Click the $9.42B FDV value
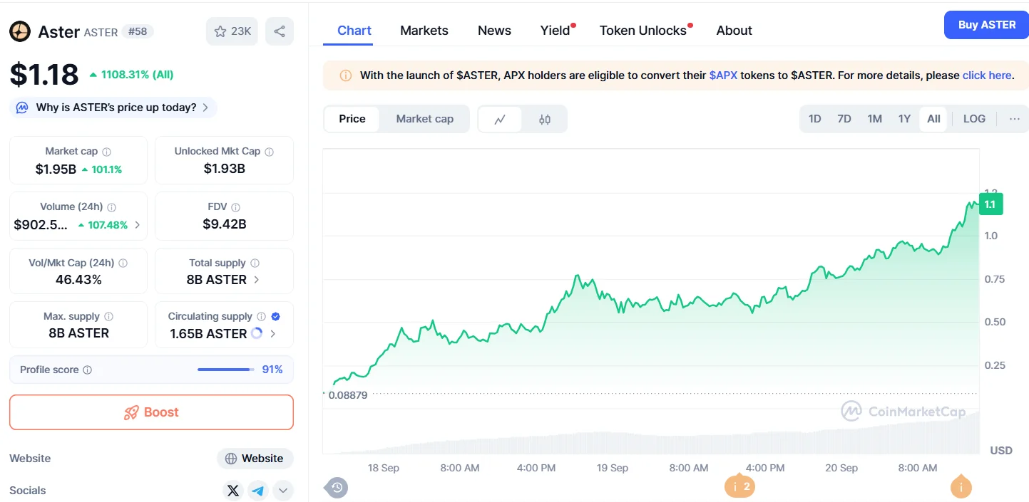 224,224
